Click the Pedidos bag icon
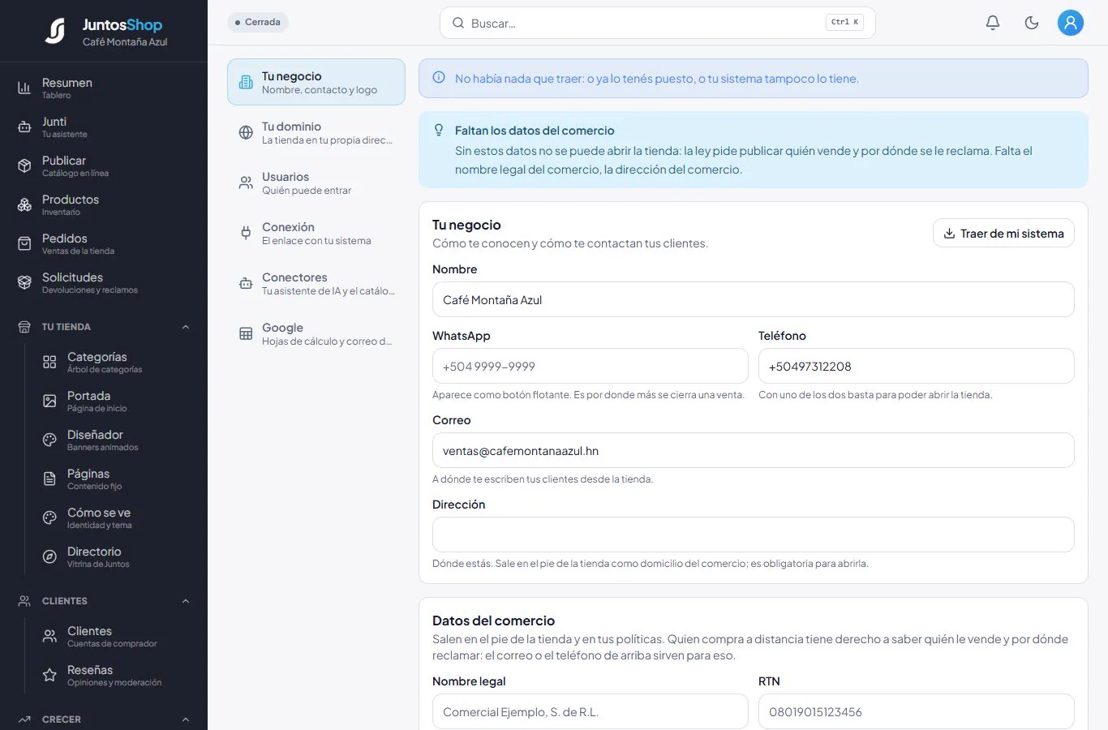The height and width of the screenshot is (730, 1108). coord(24,243)
